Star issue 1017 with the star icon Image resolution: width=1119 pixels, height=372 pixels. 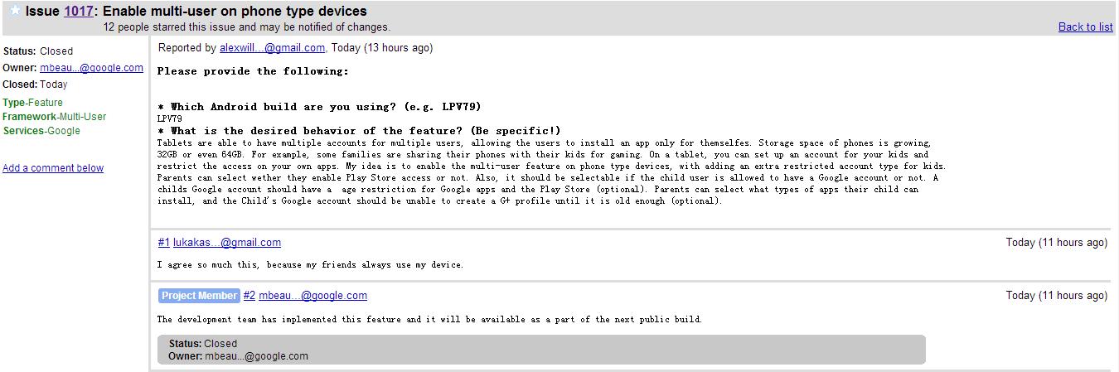pyautogui.click(x=14, y=11)
